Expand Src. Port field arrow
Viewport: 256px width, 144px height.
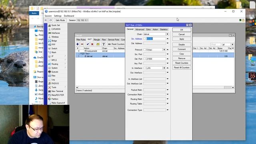pos(168,54)
